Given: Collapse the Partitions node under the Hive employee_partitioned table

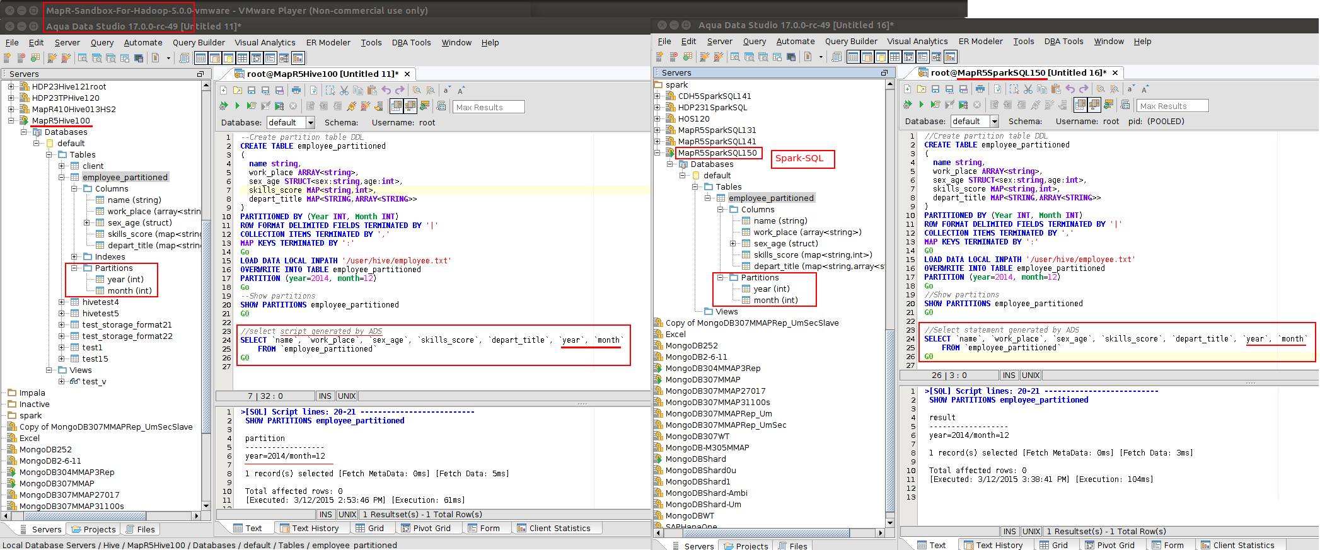Looking at the screenshot, I should (74, 268).
